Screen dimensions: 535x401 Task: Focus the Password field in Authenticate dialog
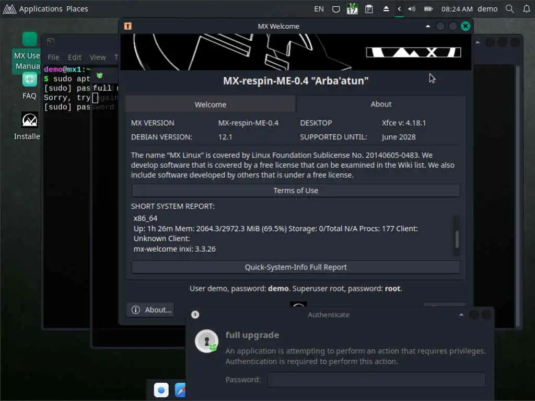coord(377,380)
